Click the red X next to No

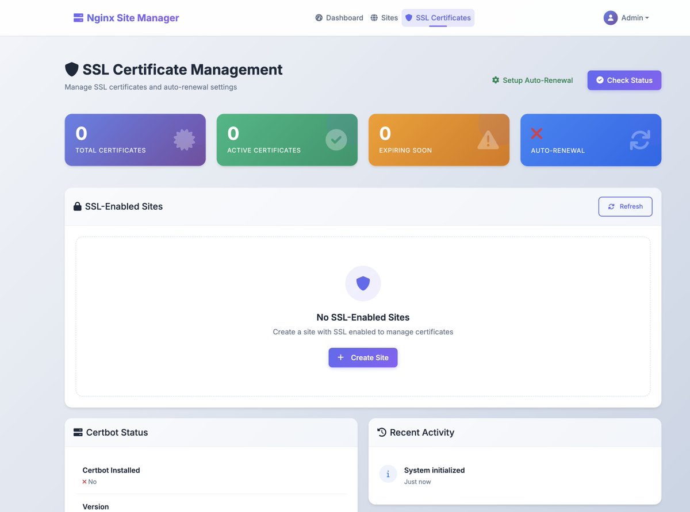click(85, 482)
